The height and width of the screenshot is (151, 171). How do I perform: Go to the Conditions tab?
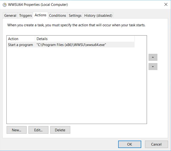58,16
